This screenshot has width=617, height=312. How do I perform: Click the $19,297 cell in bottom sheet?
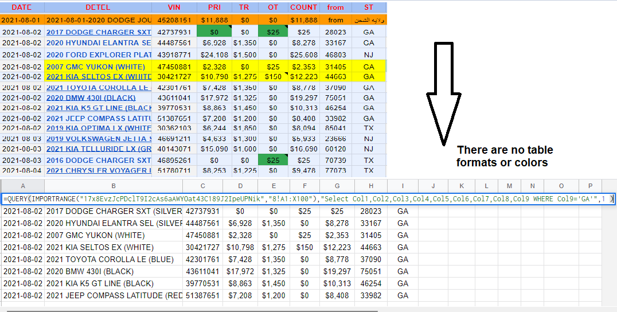(337, 271)
